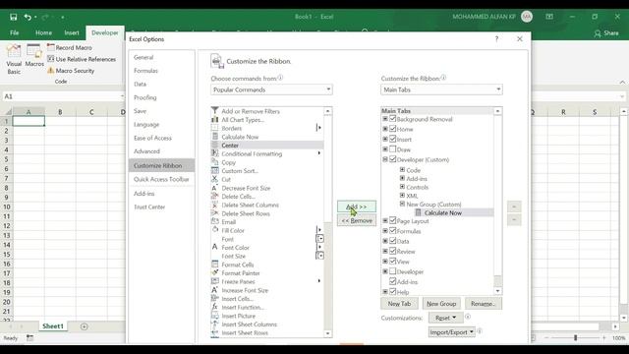Open the Visual Basic editor icon
629x354 pixels.
tap(14, 51)
